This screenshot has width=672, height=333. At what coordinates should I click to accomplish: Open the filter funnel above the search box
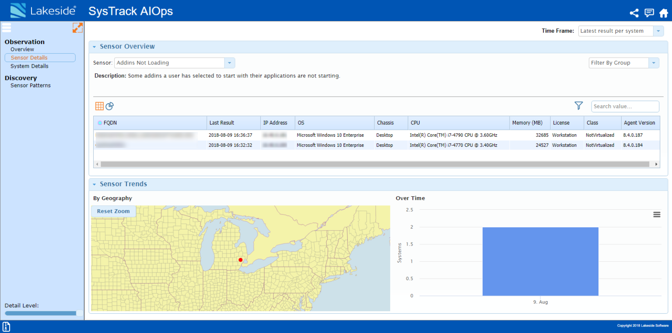578,106
